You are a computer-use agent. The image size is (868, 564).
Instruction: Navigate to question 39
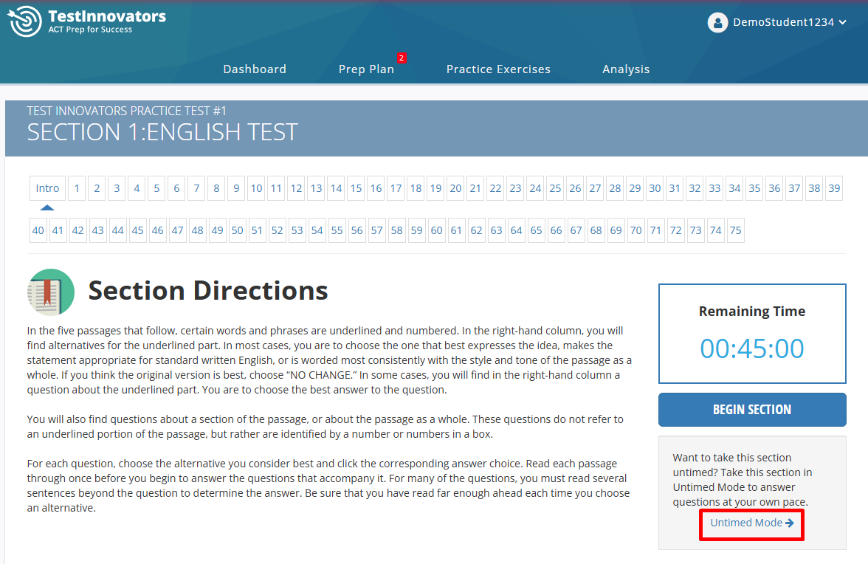(x=834, y=188)
